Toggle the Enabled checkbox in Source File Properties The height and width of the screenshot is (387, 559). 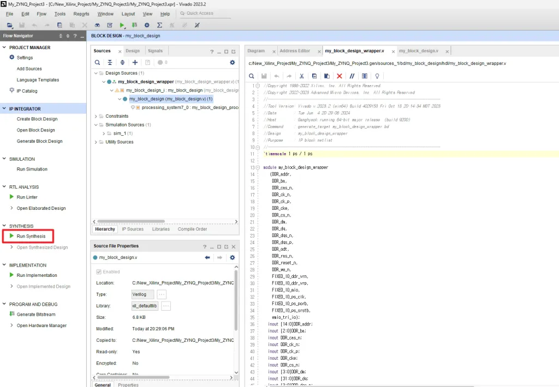(x=98, y=271)
